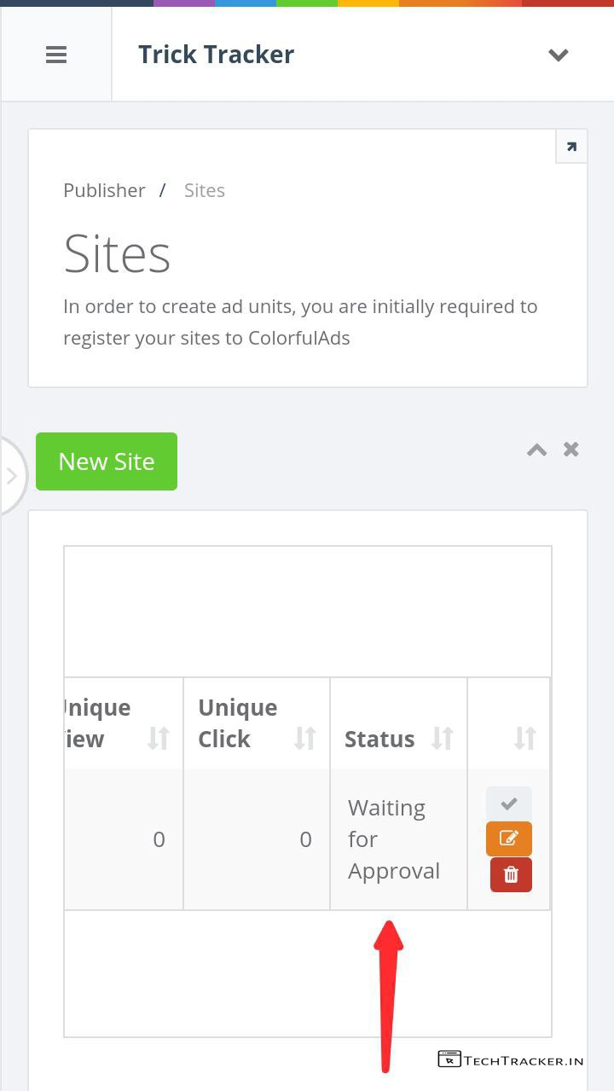This screenshot has height=1091, width=614.
Task: Click the panel fullscreen arrow icon
Action: (x=571, y=147)
